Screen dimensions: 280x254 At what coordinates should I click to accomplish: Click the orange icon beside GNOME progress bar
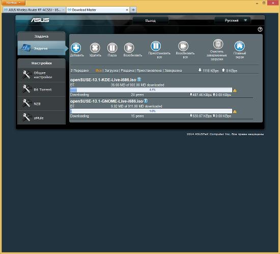click(235, 112)
